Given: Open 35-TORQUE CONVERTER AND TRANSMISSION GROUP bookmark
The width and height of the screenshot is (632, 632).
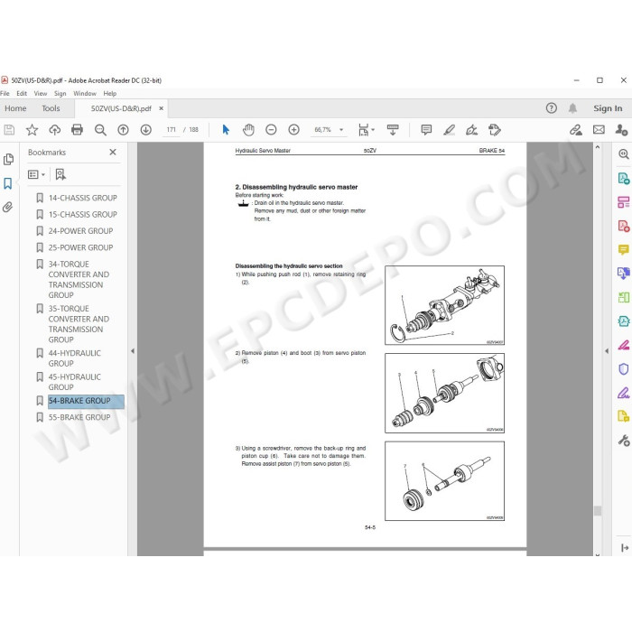Looking at the screenshot, I should click(79, 324).
